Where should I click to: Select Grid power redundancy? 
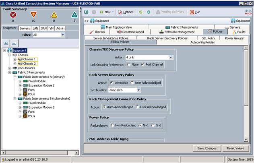pos(153,126)
